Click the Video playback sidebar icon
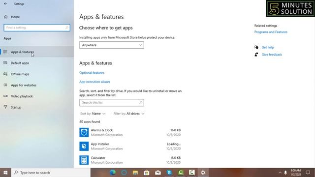315x177 pixels. (5, 96)
